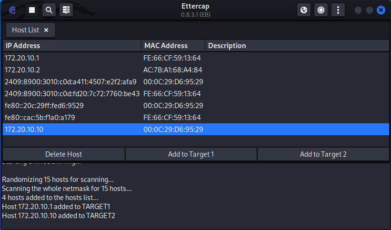Click Delete Host button
Screen dimensions: 391x230
(x=64, y=154)
